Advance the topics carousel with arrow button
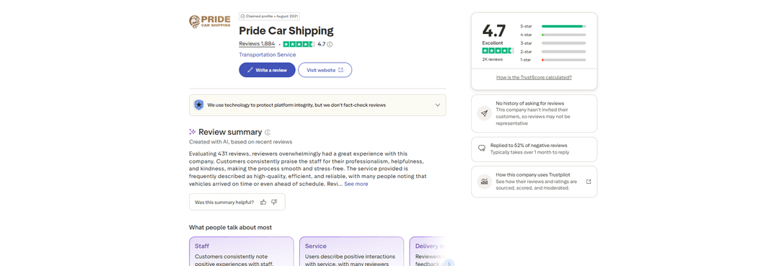779x266 pixels. click(449, 263)
